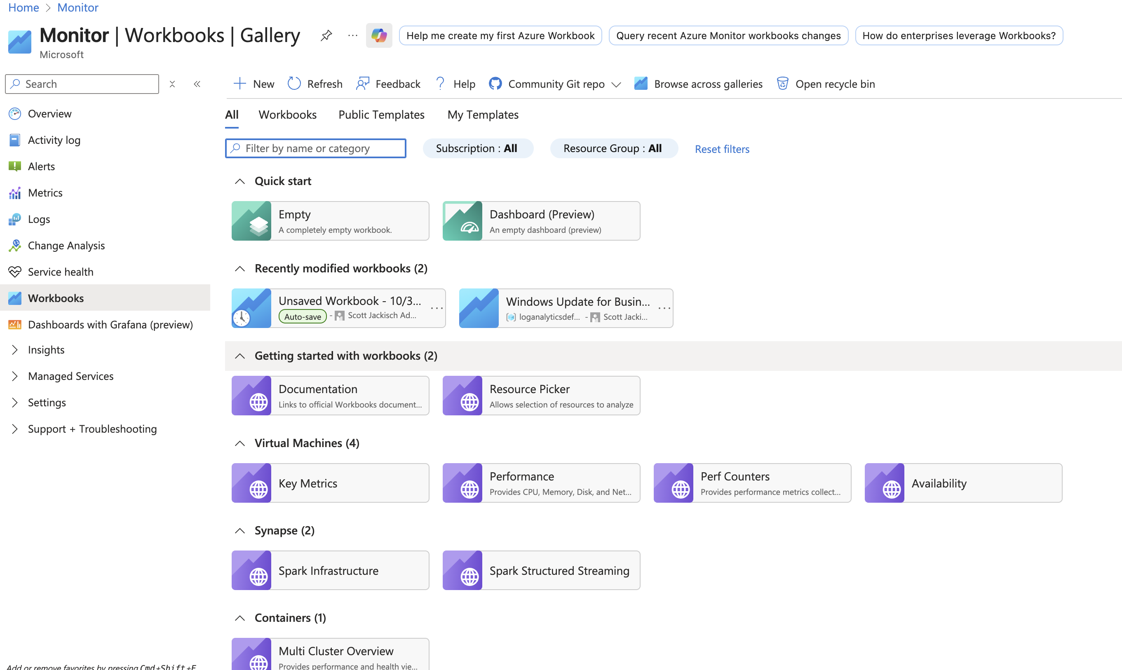Click Help me create first Azure Workbook
1122x670 pixels.
[500, 35]
